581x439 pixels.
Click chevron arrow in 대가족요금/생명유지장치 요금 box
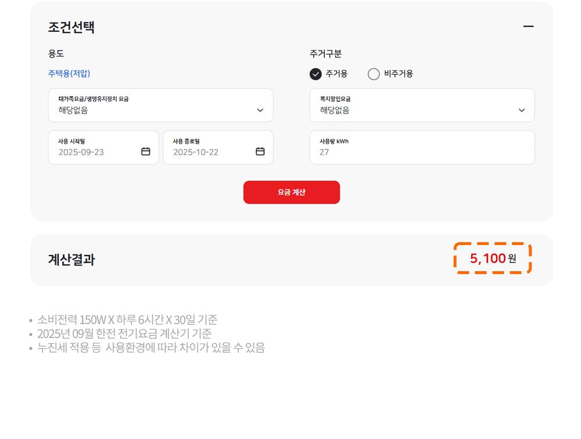tap(260, 110)
